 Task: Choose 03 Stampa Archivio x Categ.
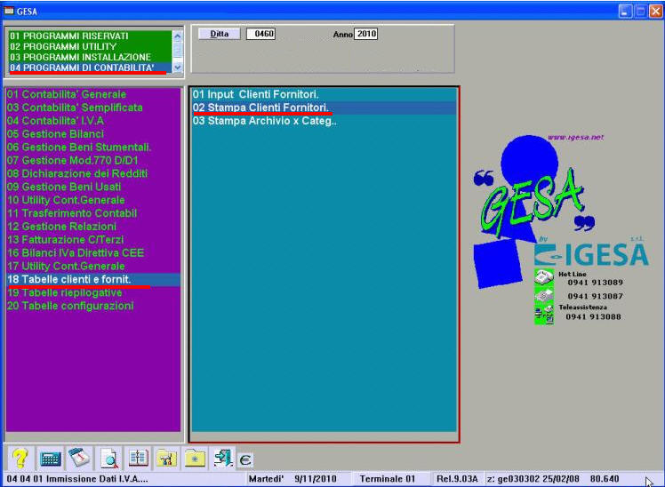[x=324, y=121]
